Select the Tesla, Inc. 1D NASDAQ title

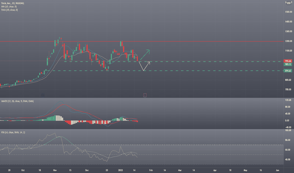coord(13,3)
